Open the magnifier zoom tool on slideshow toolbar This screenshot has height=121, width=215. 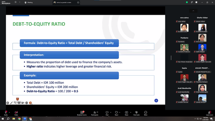(15, 103)
